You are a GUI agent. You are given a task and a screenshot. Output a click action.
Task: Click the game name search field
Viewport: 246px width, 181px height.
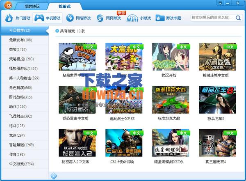click(x=213, y=18)
